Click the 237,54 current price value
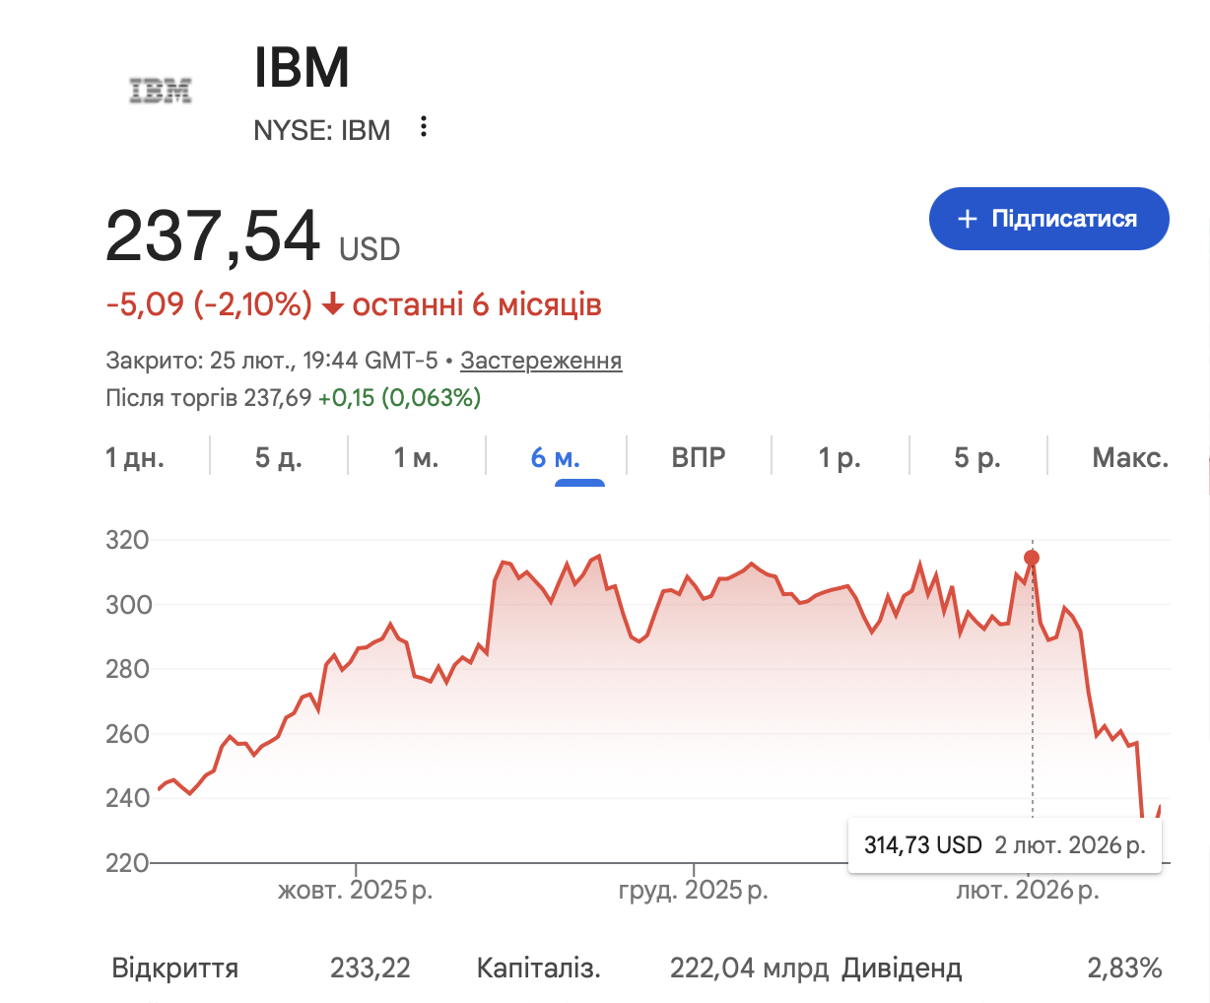 click(214, 237)
